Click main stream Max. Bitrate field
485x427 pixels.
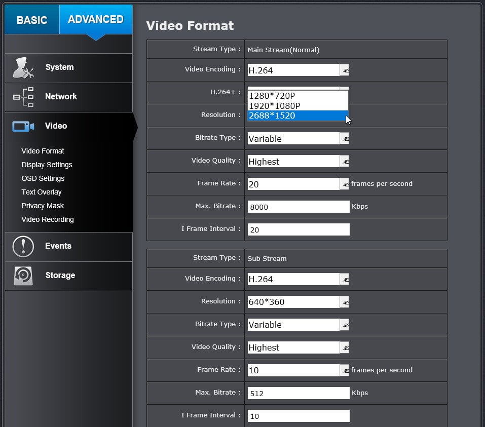tap(299, 207)
